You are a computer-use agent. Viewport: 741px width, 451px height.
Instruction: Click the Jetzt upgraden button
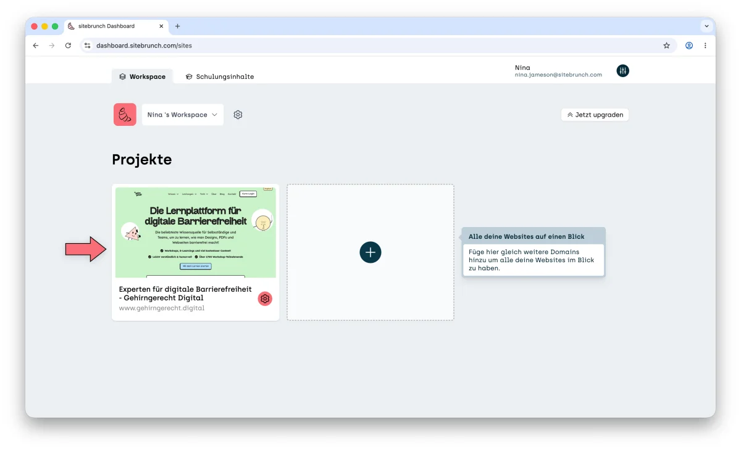tap(595, 115)
